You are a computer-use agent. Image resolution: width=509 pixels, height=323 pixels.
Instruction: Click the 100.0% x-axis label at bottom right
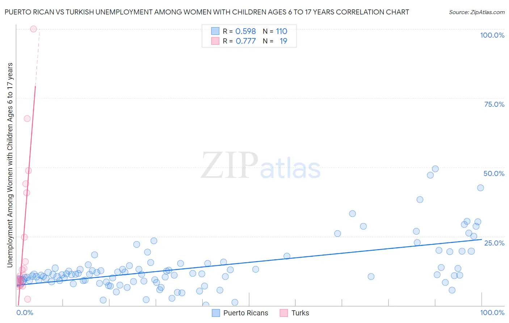pyautogui.click(x=492, y=312)
